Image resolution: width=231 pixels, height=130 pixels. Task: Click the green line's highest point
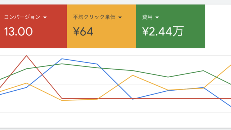tap(62, 64)
